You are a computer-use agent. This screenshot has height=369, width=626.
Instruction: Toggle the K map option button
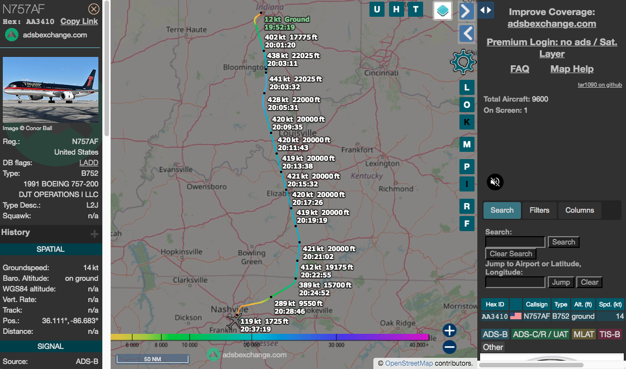(x=467, y=122)
